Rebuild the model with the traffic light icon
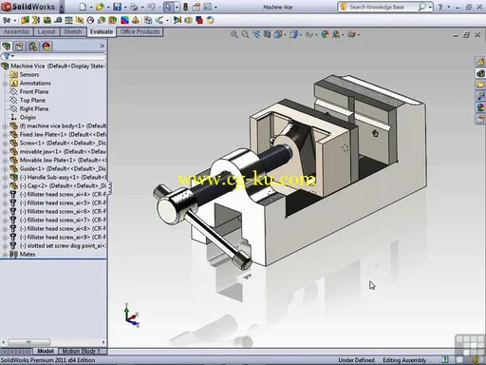Screen dimensions: 486x365 pos(186,7)
